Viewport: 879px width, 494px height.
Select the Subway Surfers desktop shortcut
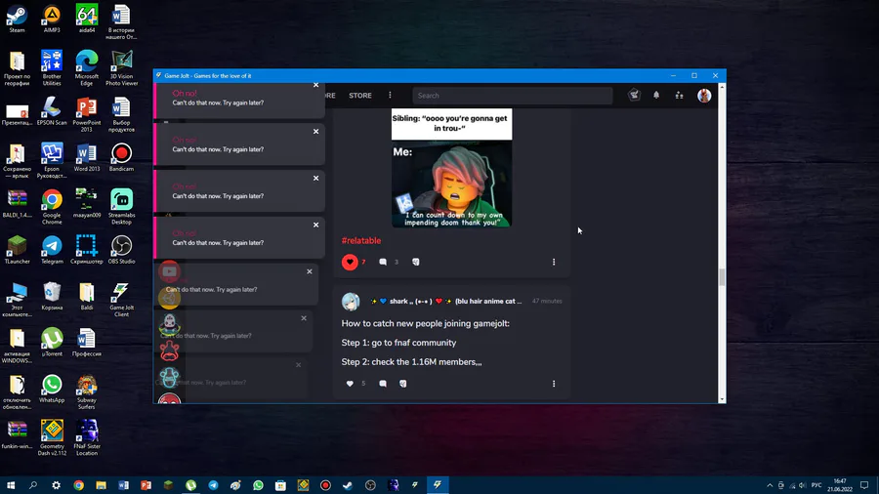click(87, 392)
